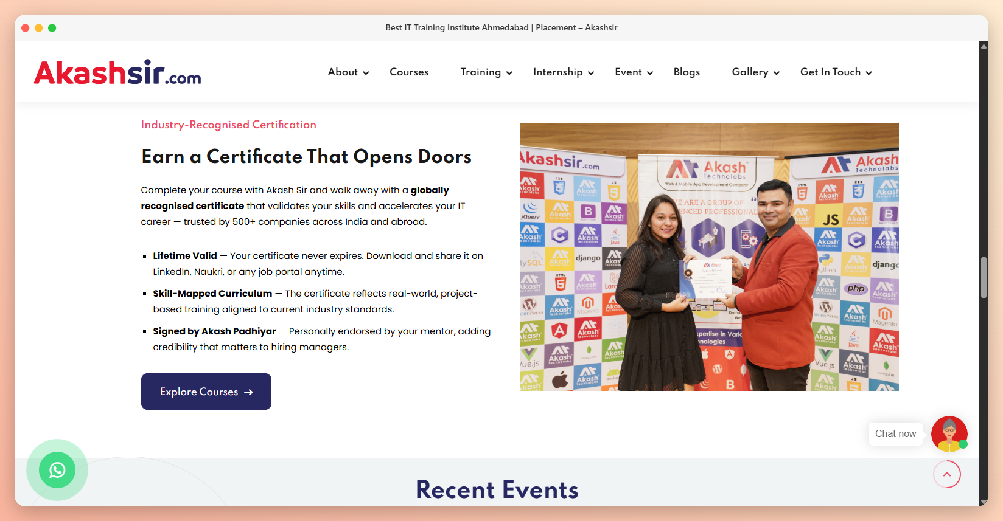Click the 'Skill-Mapped Curriculum' bullet text
The height and width of the screenshot is (521, 1003).
point(212,294)
